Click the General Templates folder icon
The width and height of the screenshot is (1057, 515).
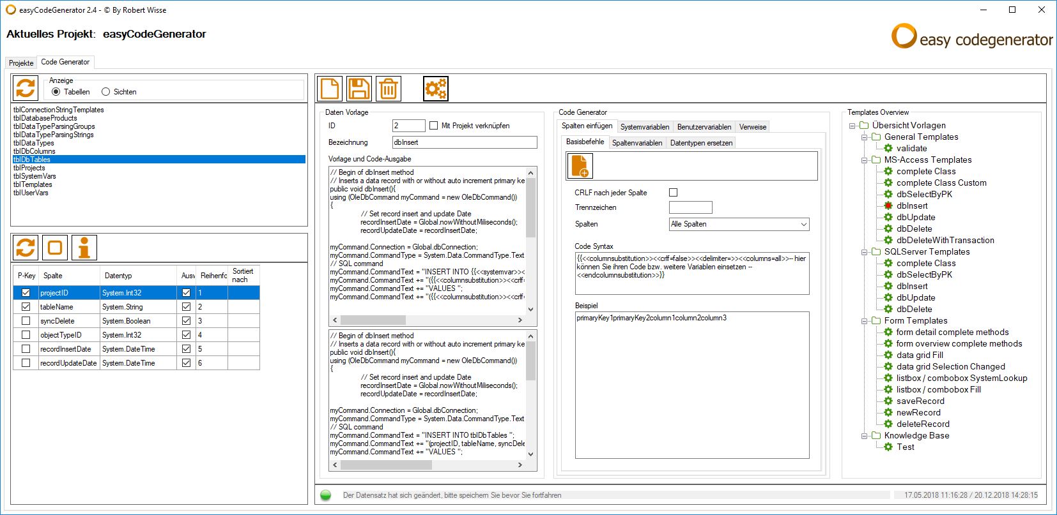[876, 137]
